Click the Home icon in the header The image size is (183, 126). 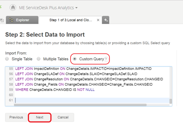[x=13, y=7]
